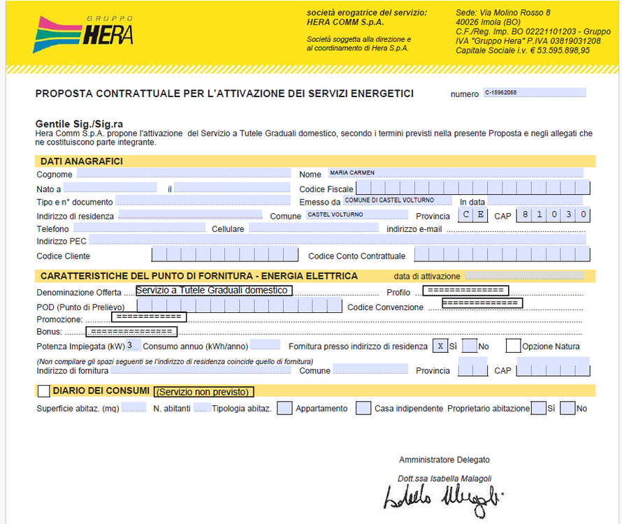Click the 'Gentile Sig./Sig.ra' greeting
This screenshot has width=622, height=524.
[x=80, y=124]
